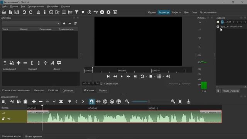Switch to the Эффекты layout
Viewport: 247px width, 139px height.
[x=176, y=12]
